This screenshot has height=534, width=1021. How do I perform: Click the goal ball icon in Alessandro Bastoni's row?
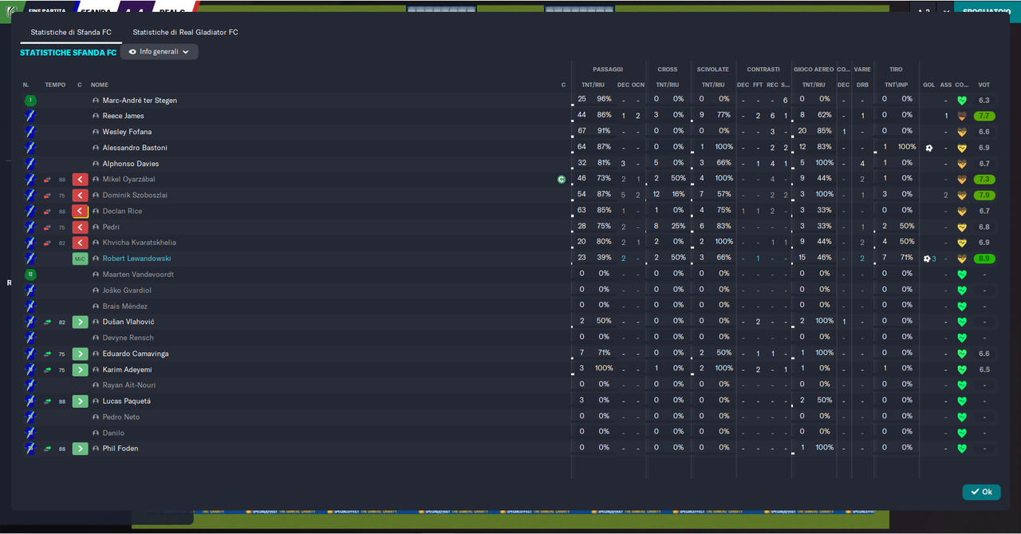(928, 148)
